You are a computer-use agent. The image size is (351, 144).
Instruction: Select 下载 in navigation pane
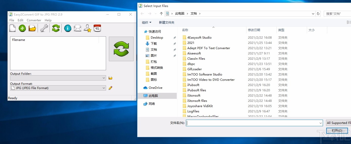coord(154,44)
